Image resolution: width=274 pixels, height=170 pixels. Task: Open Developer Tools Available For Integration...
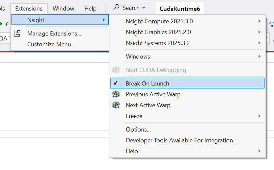(187, 140)
